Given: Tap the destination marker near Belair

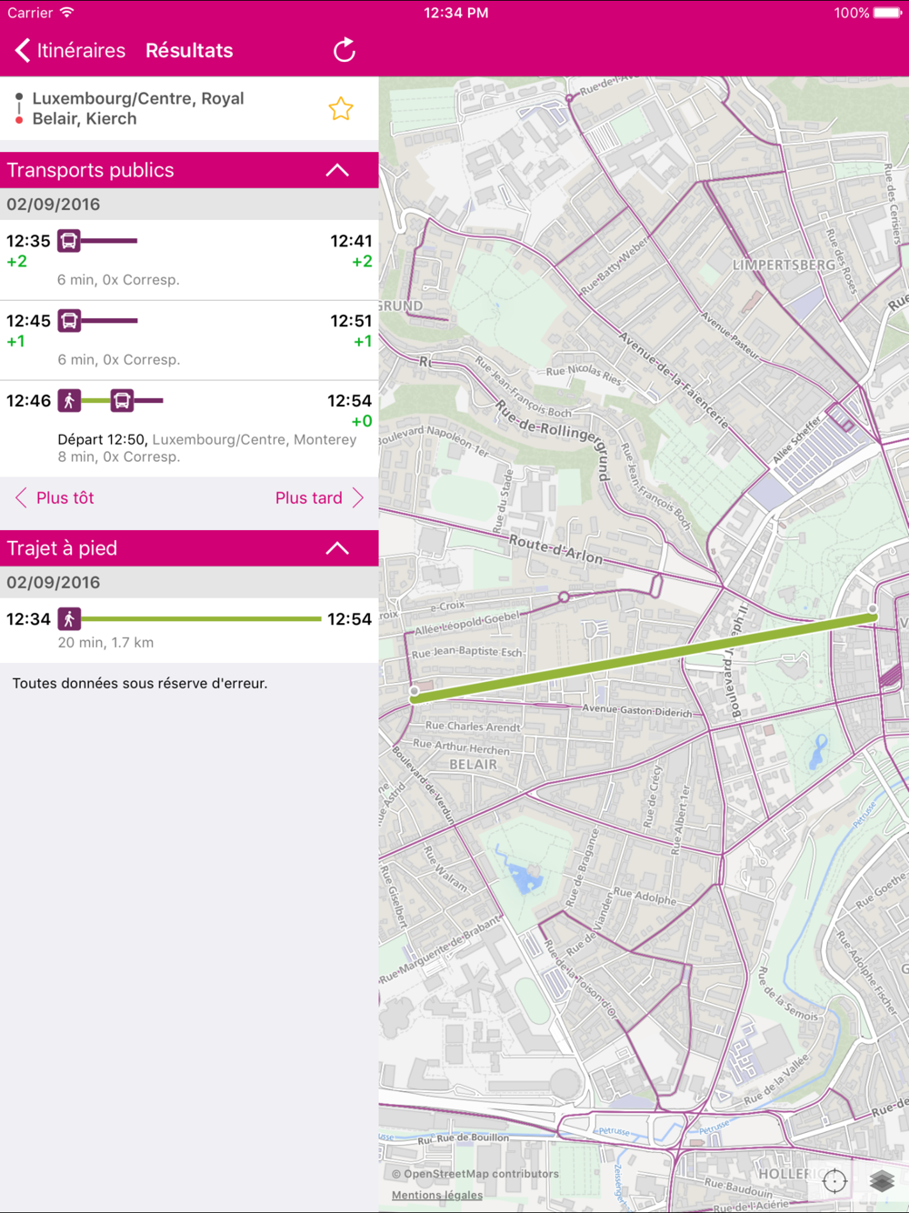Looking at the screenshot, I should 415,692.
